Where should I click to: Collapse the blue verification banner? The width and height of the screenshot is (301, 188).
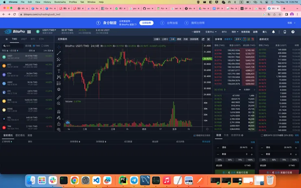(x=291, y=23)
